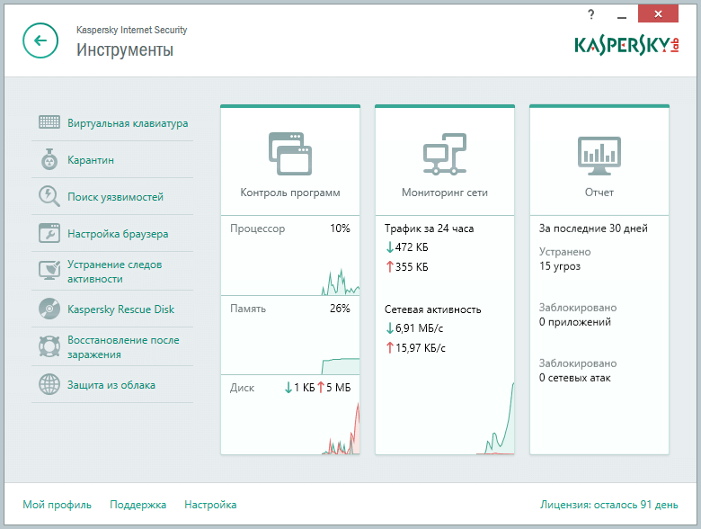Screen dimensions: 701x529
Task: Open Поиск уязвимостей
Action: coord(115,197)
